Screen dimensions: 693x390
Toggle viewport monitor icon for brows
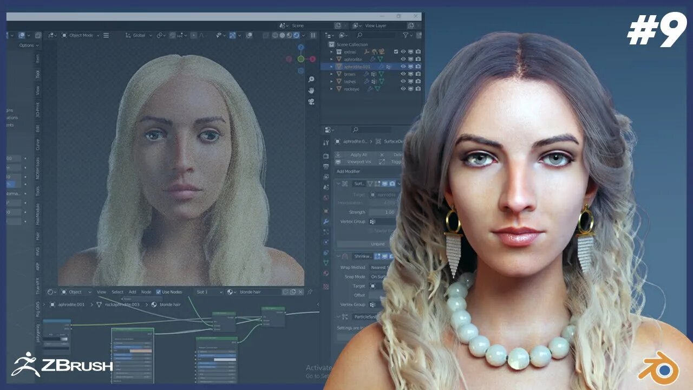coord(410,74)
